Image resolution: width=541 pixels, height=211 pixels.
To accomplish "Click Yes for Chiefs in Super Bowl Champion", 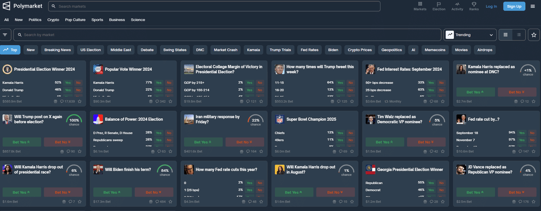I will (x=340, y=133).
